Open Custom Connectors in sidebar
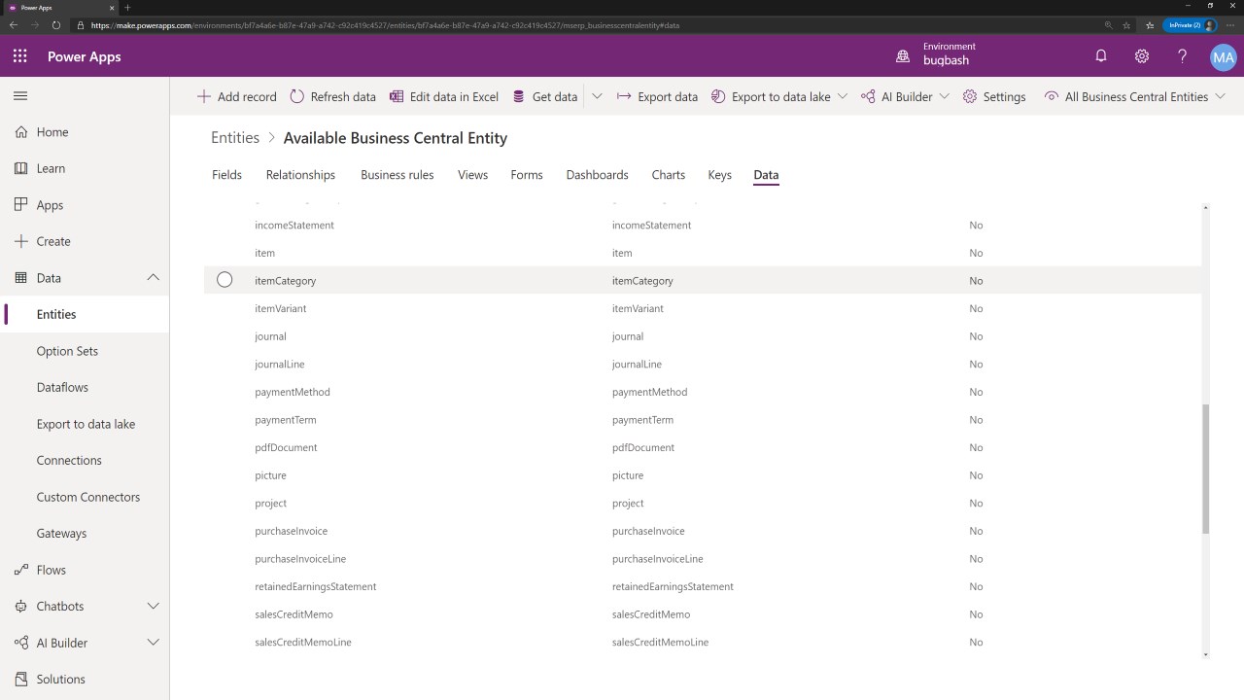This screenshot has width=1244, height=700. tap(88, 497)
